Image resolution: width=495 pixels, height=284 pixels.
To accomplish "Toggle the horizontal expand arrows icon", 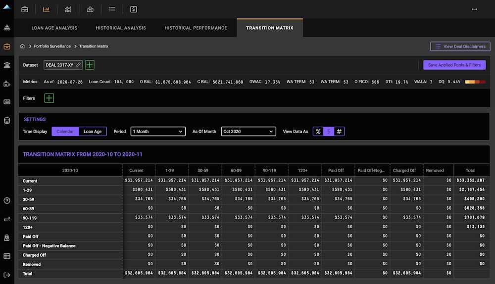I will 474,9.
